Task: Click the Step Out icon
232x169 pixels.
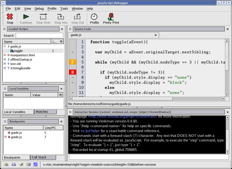Action: (77, 17)
